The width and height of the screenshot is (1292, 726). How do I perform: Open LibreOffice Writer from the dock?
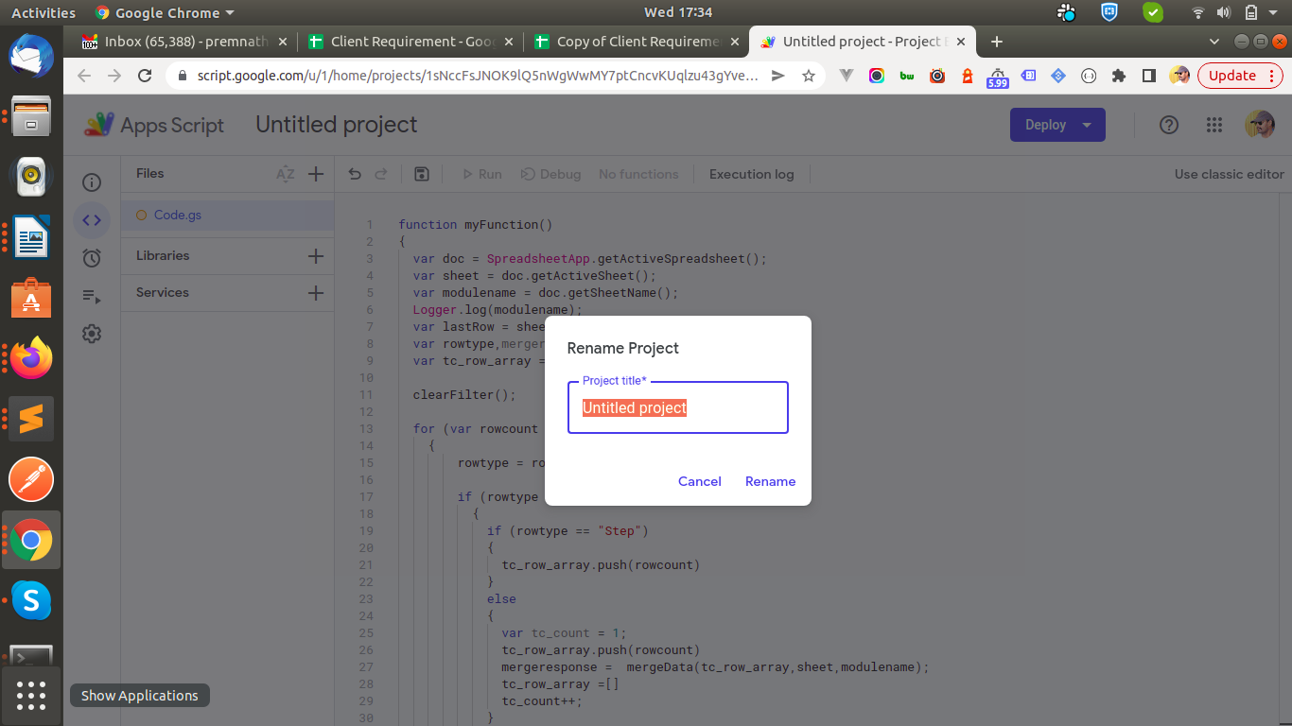tap(31, 236)
